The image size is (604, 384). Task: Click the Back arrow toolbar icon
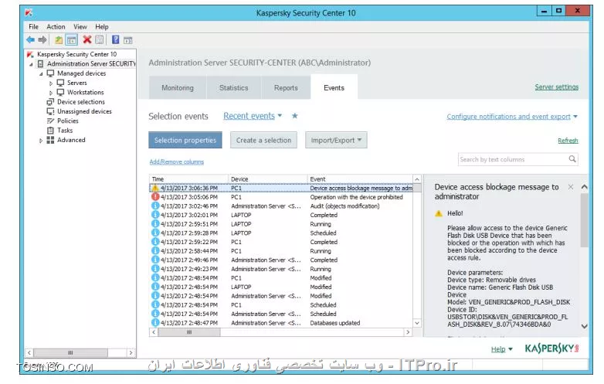30,39
